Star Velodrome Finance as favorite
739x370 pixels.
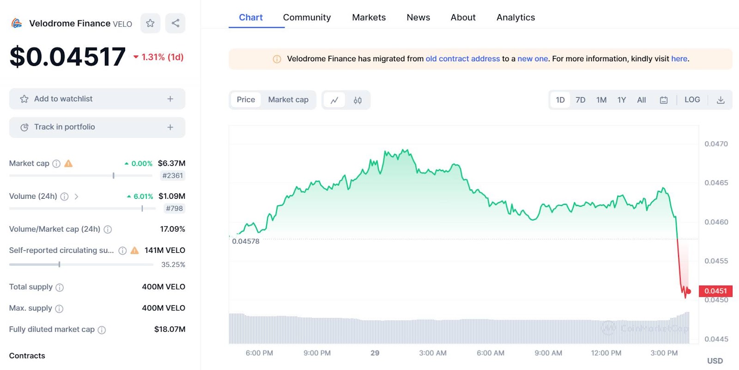pos(150,23)
